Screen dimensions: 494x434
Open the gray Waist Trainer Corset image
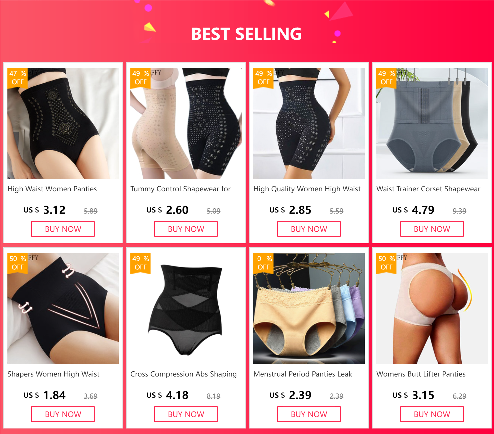(x=432, y=123)
